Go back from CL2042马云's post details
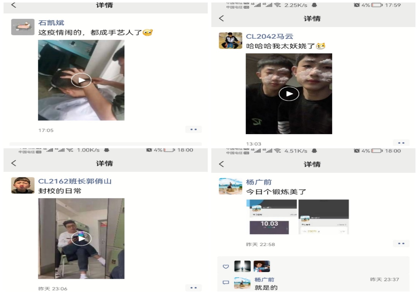The width and height of the screenshot is (419, 294). [221, 18]
